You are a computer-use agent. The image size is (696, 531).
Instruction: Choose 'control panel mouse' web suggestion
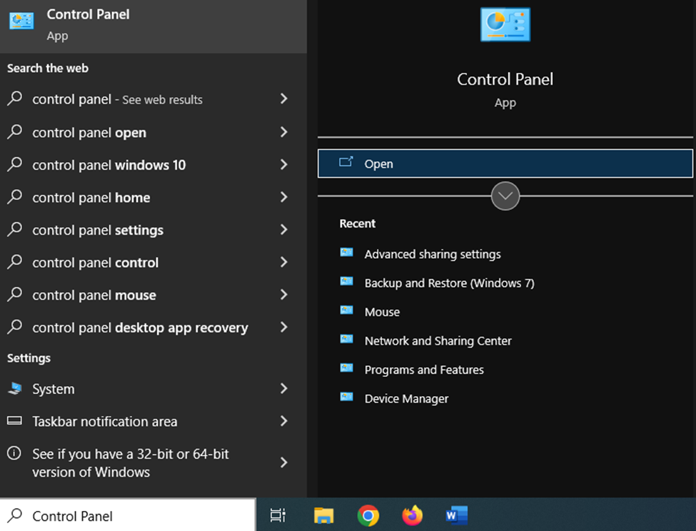pyautogui.click(x=94, y=295)
